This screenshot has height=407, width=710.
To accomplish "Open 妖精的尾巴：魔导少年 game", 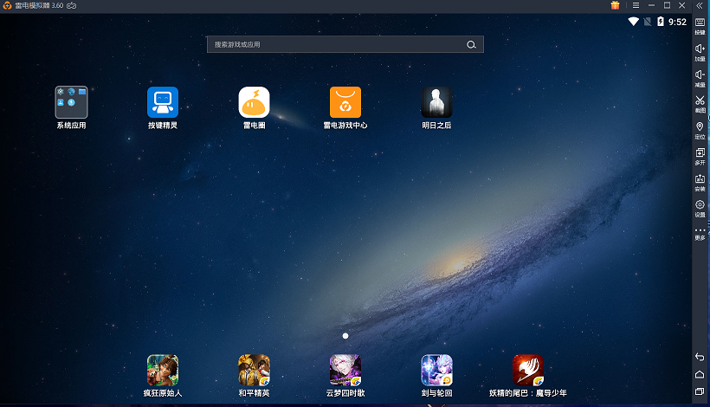I will point(527,370).
